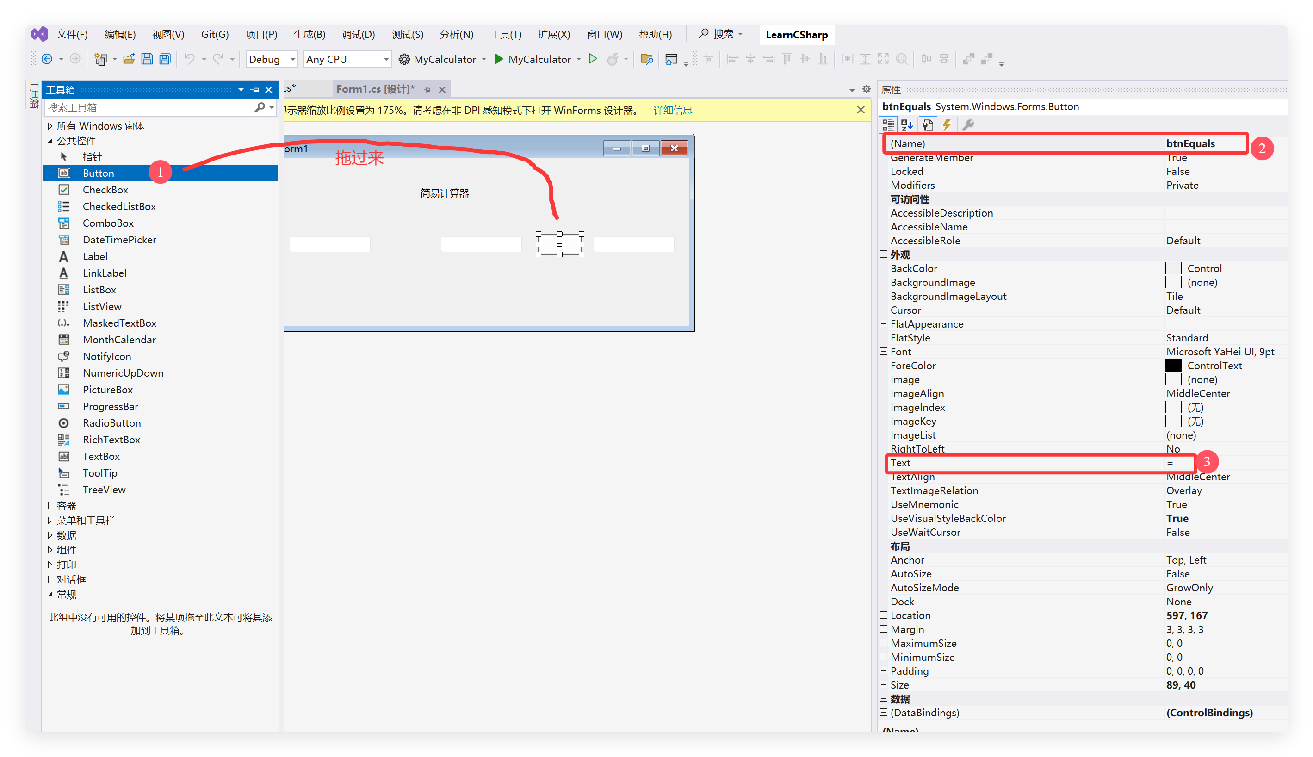This screenshot has height=757, width=1313.
Task: Click the ForeColor black ControlText swatch
Action: click(1173, 366)
